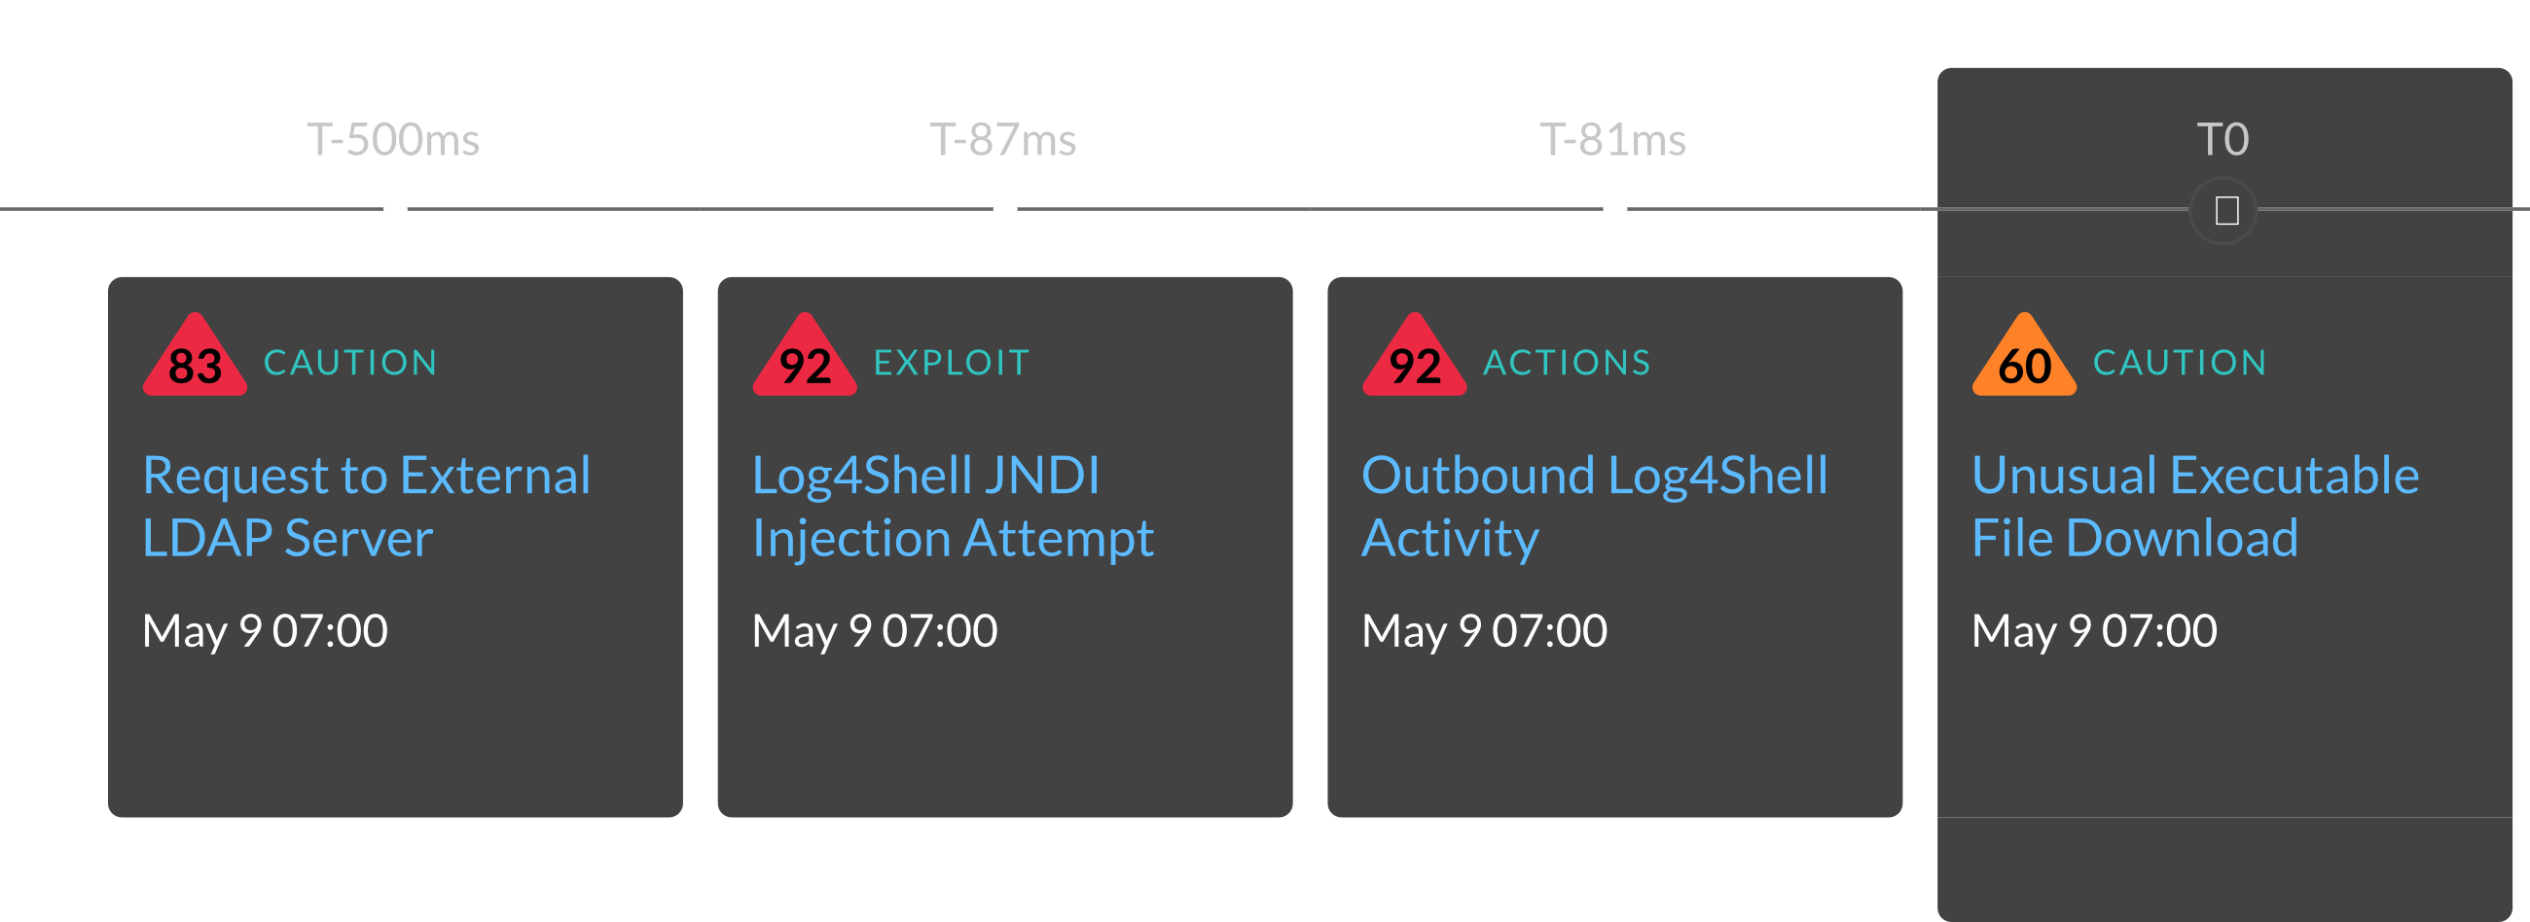Select the T0 square timeline marker

tap(2225, 210)
